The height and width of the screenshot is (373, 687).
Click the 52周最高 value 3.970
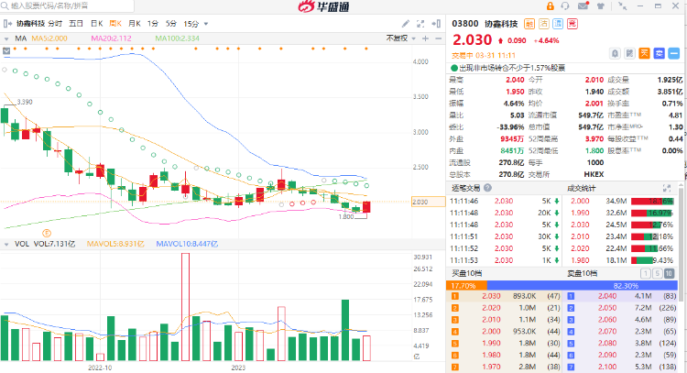[x=594, y=139]
